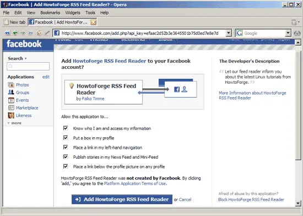Open the address bar history dropdown
This screenshot has height=216, width=303.
[229, 33]
